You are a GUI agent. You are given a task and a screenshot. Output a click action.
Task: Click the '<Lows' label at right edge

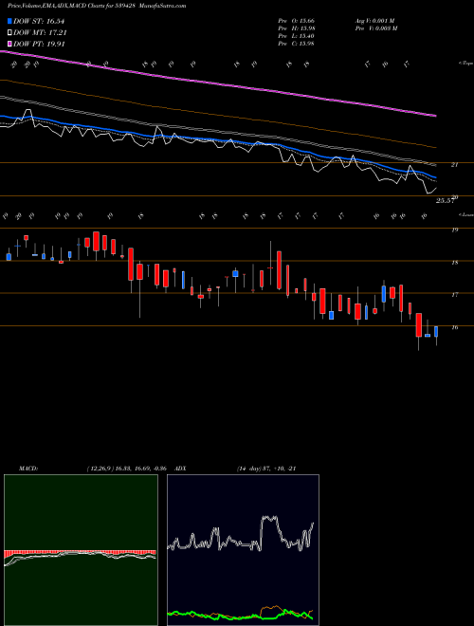[x=465, y=214]
